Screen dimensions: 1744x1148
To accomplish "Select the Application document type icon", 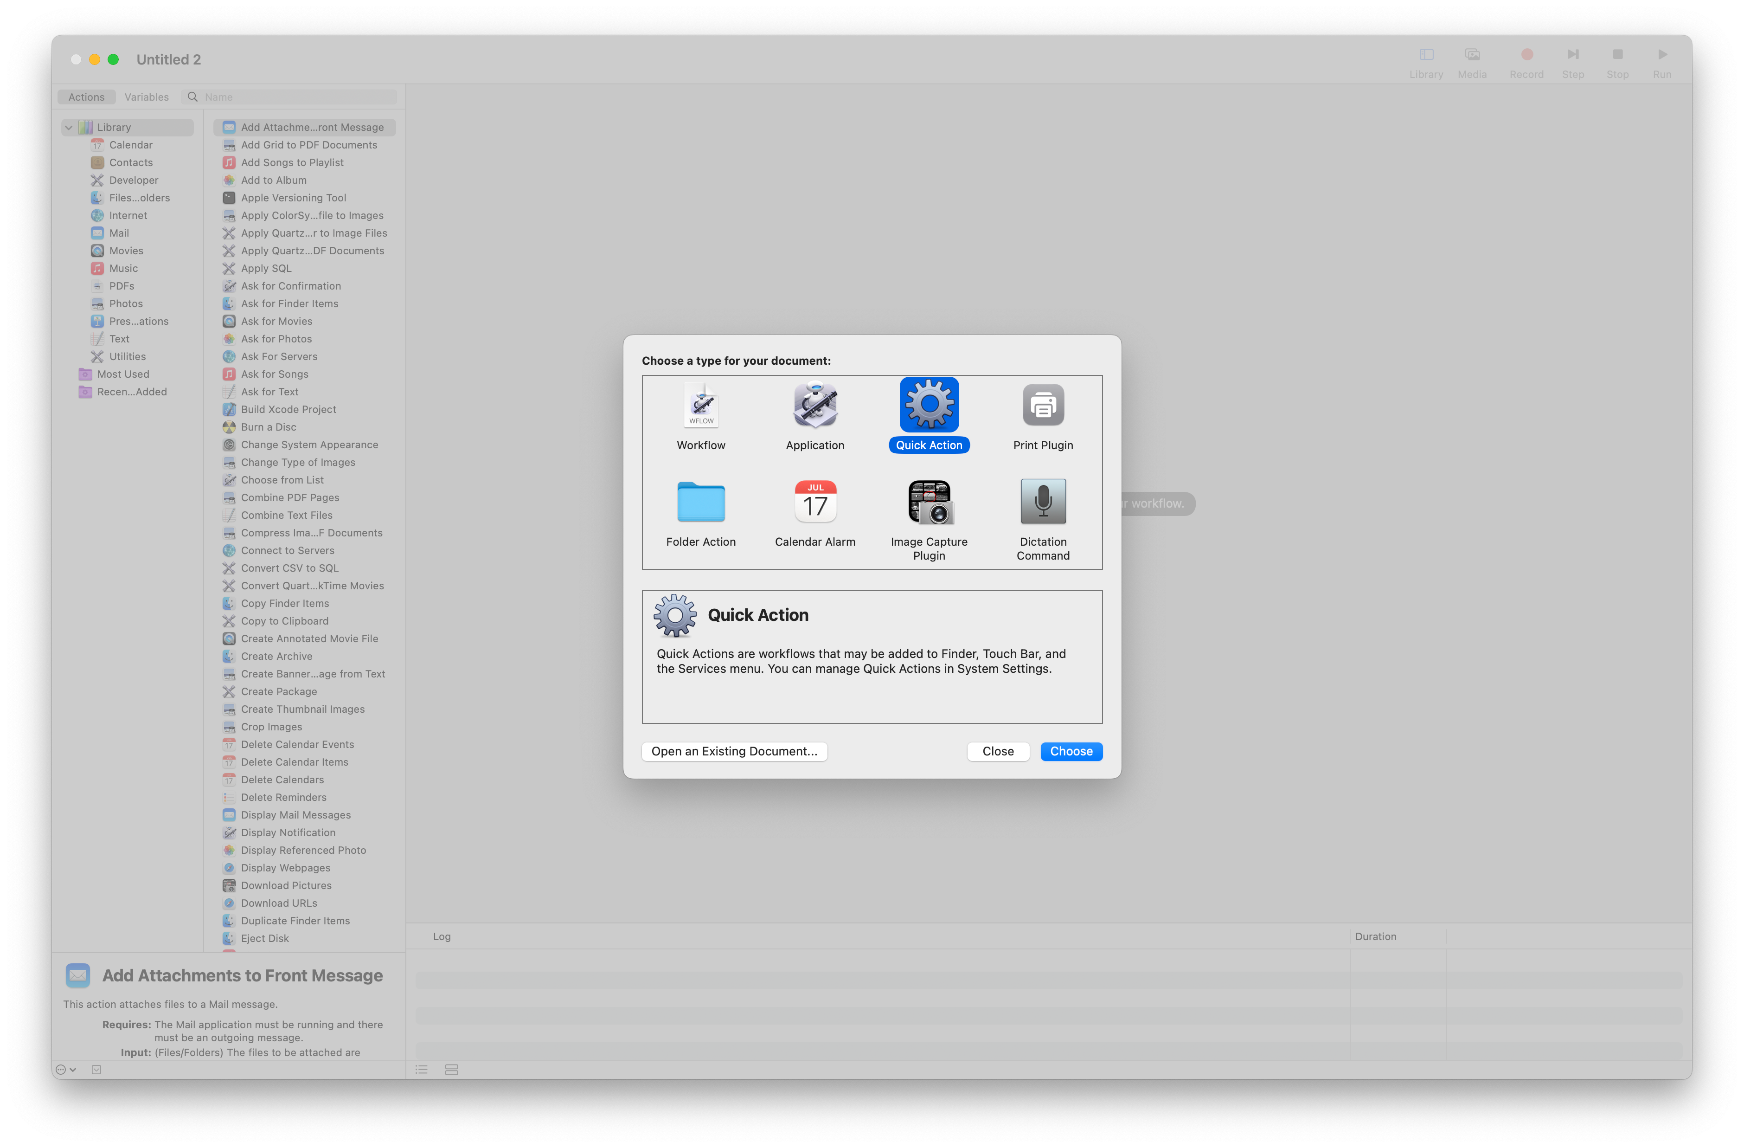I will [815, 406].
